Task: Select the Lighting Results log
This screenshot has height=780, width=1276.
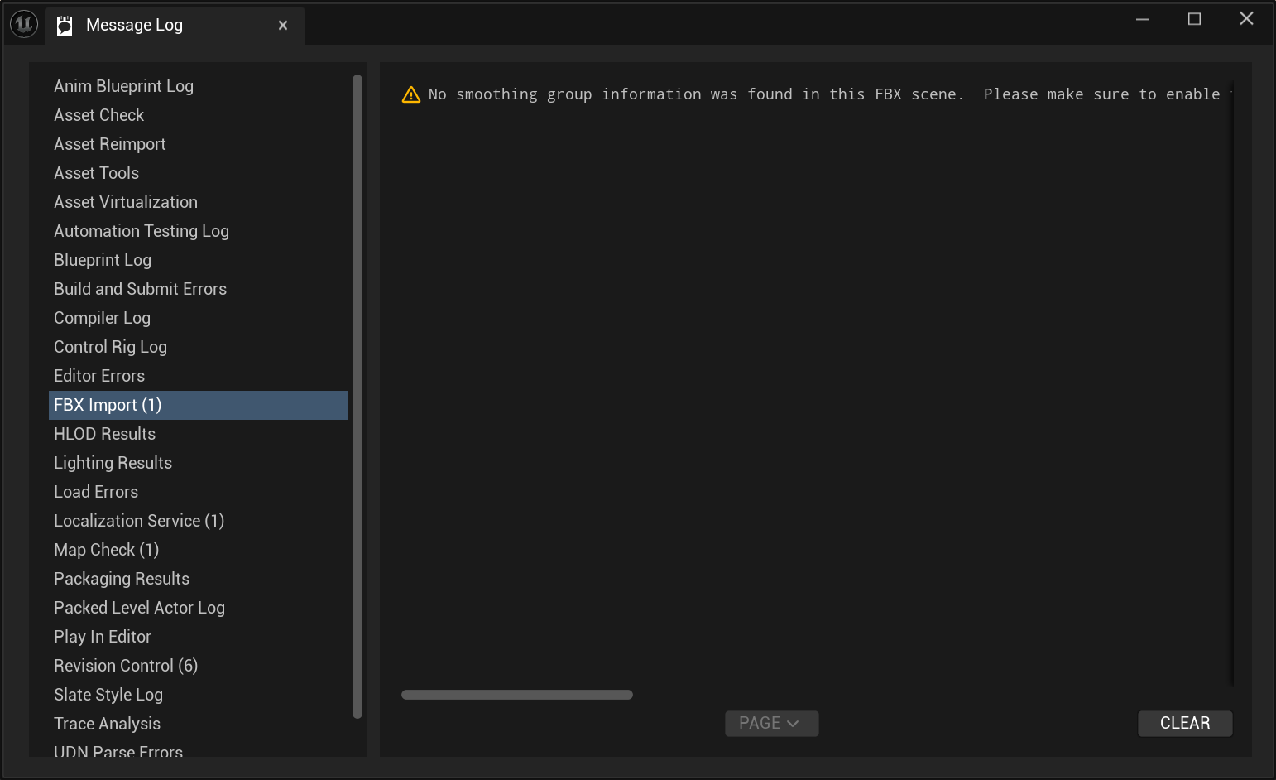Action: [113, 462]
